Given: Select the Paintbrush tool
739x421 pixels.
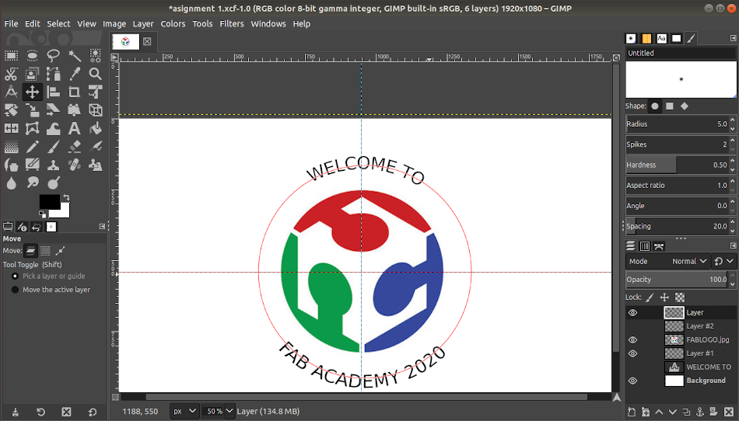Looking at the screenshot, I should 53,147.
